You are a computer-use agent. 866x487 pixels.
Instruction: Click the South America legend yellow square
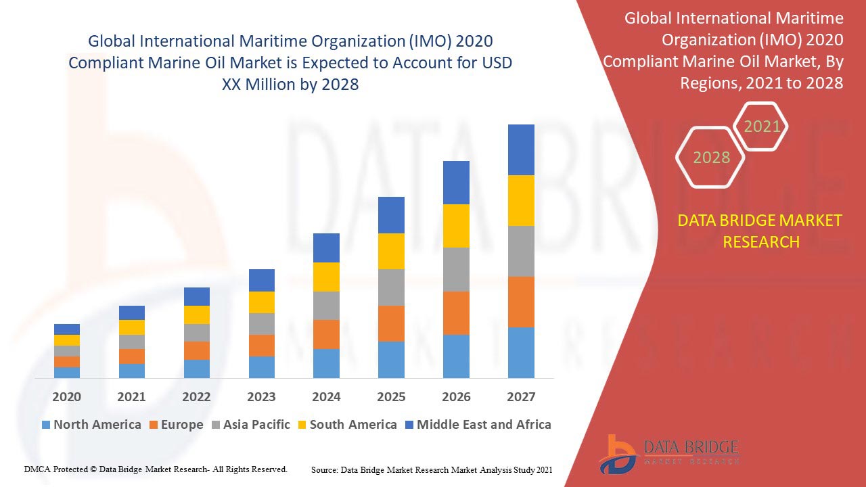pos(301,425)
